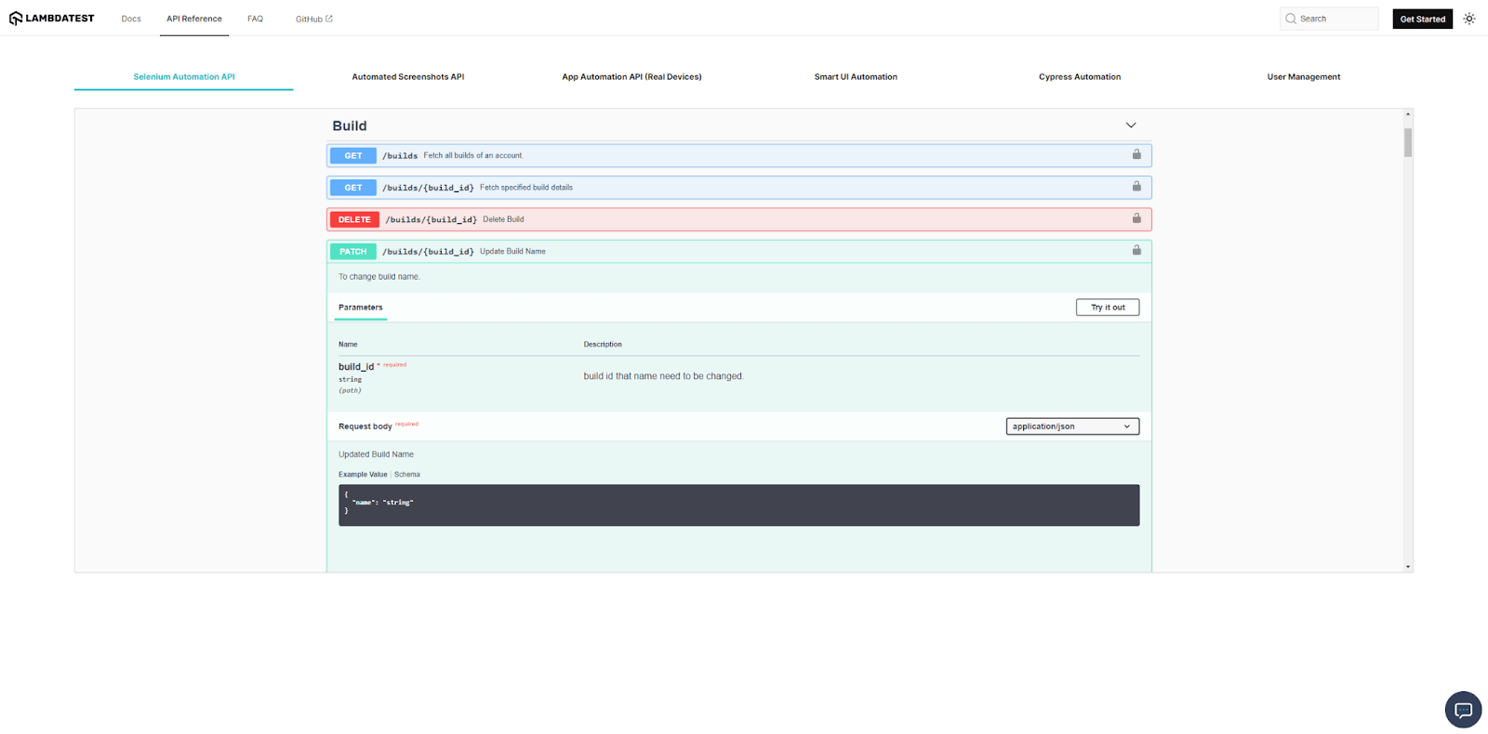The width and height of the screenshot is (1488, 734).
Task: Click the scrollbar up arrow
Action: (1408, 114)
